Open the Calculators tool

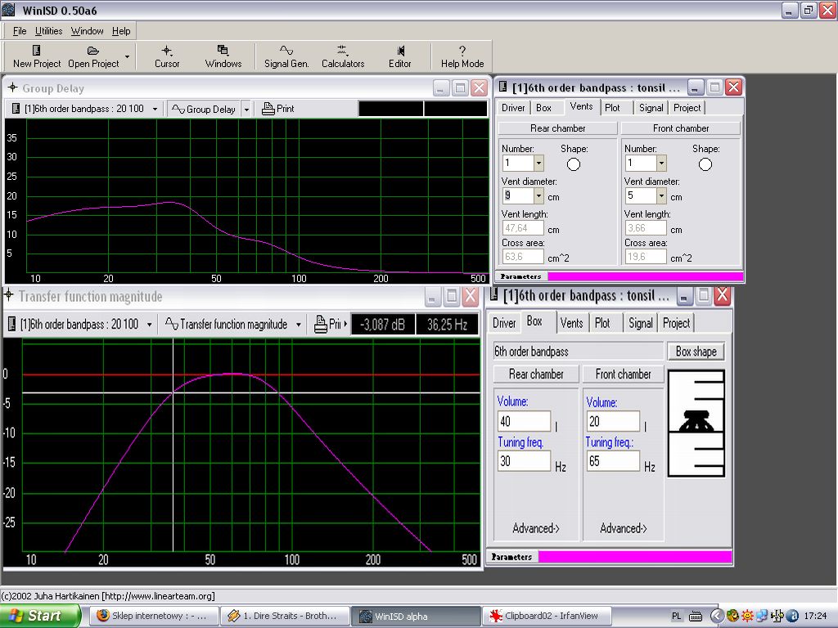342,56
